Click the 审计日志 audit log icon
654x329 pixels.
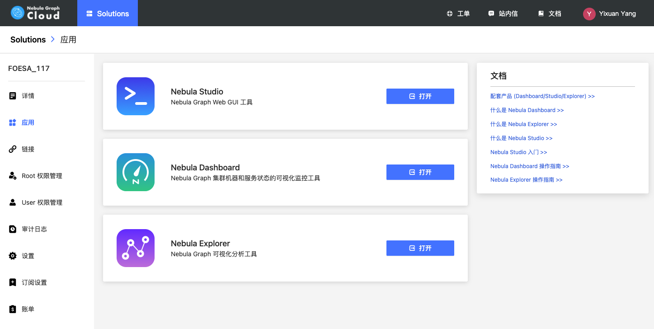click(x=13, y=229)
